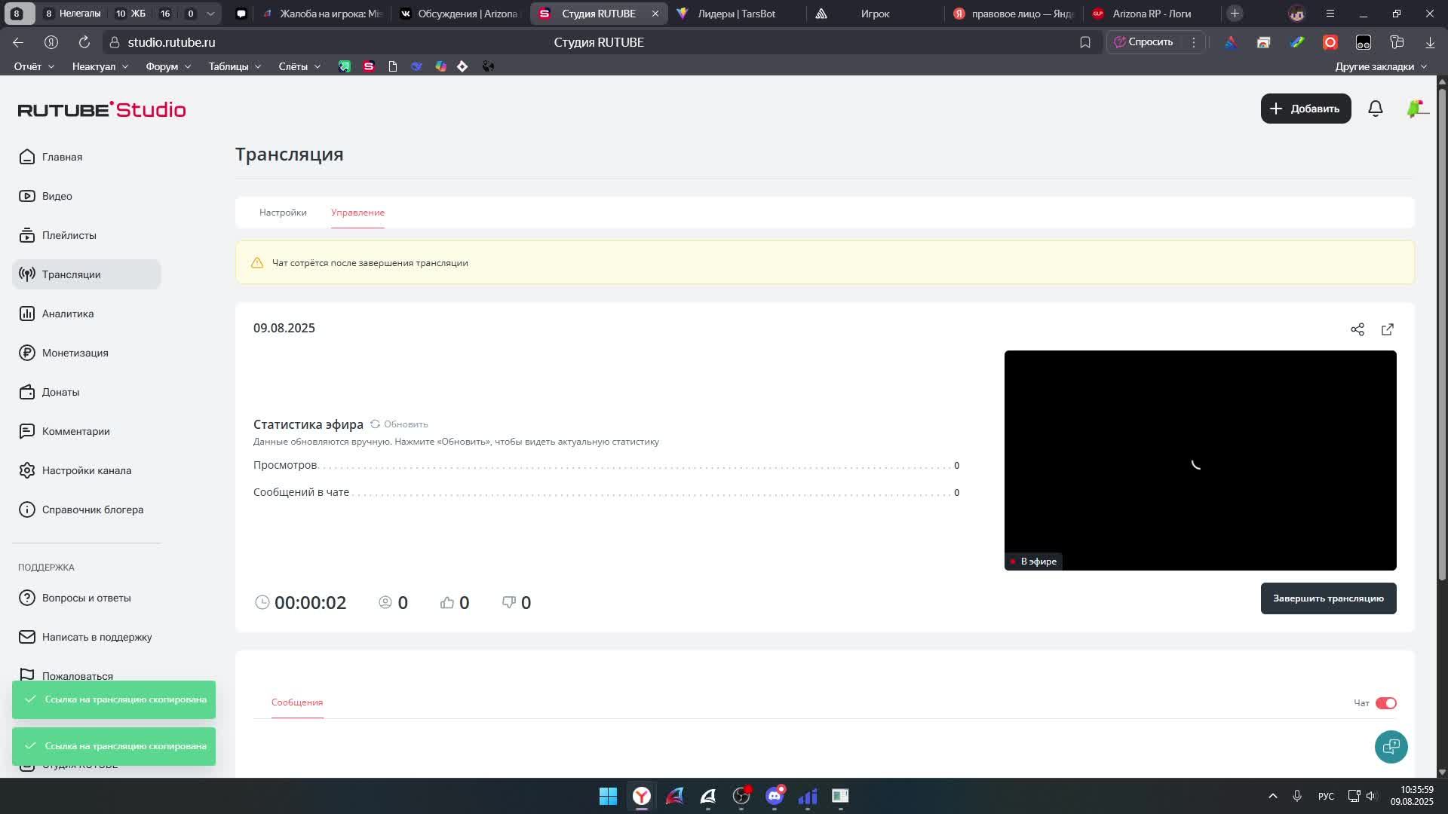This screenshot has height=814, width=1448.
Task: Open Комментарии in the sidebar
Action: pyautogui.click(x=75, y=431)
